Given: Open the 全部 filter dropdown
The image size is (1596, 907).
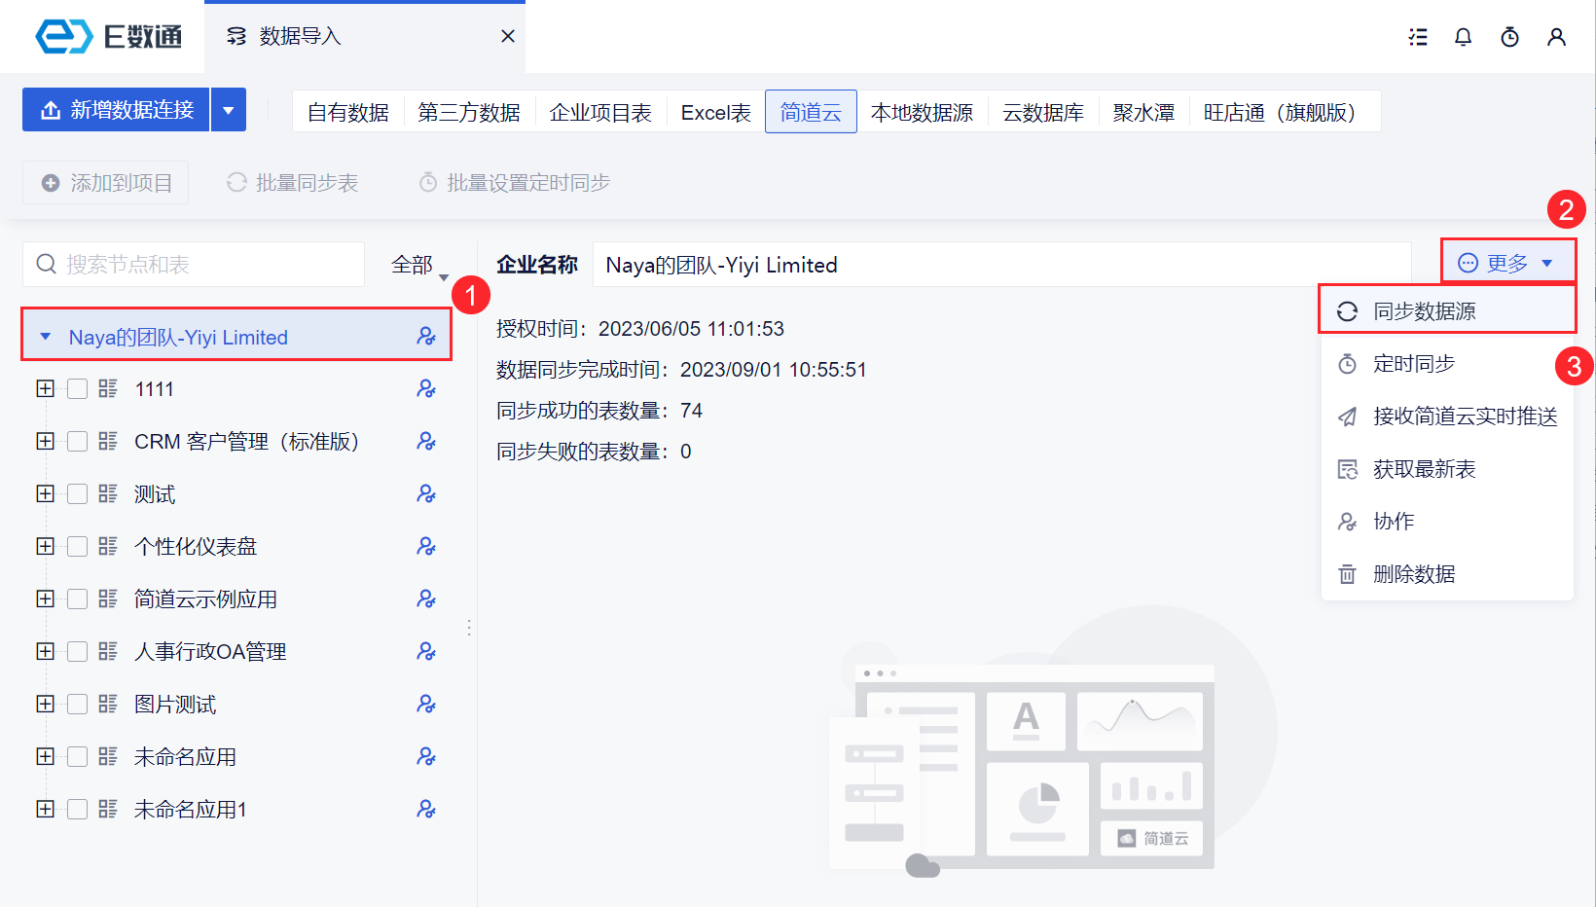Looking at the screenshot, I should [x=419, y=265].
